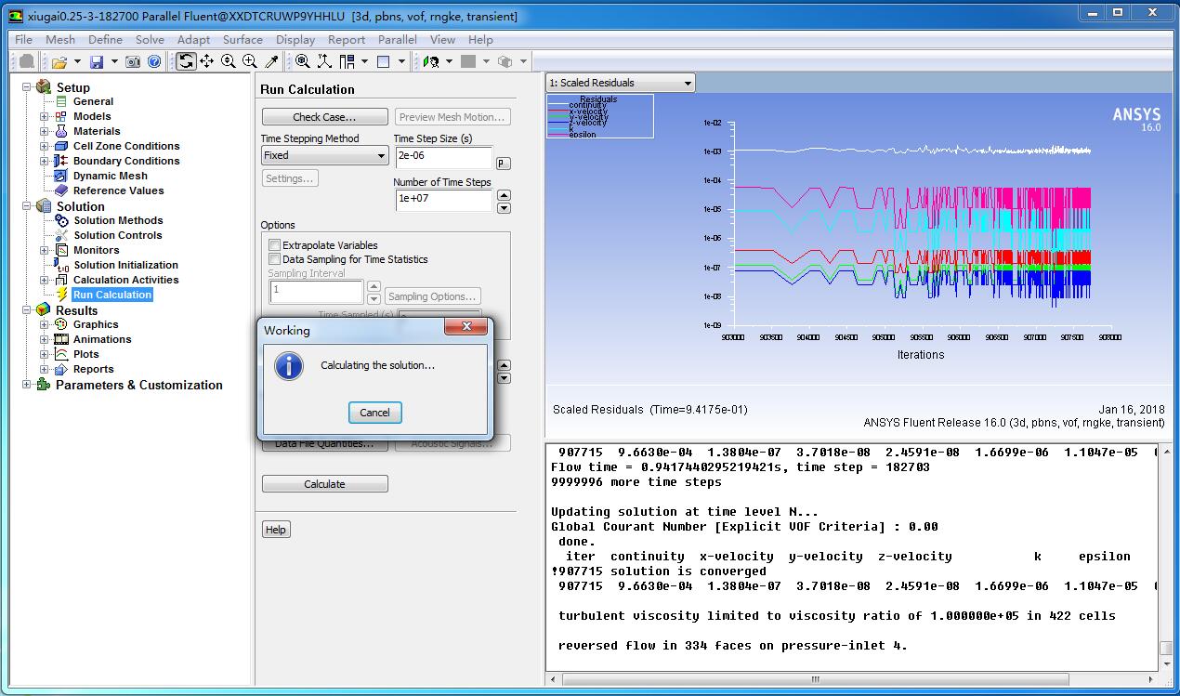Image resolution: width=1180 pixels, height=696 pixels.
Task: Click the arrange window layout icon
Action: (347, 61)
